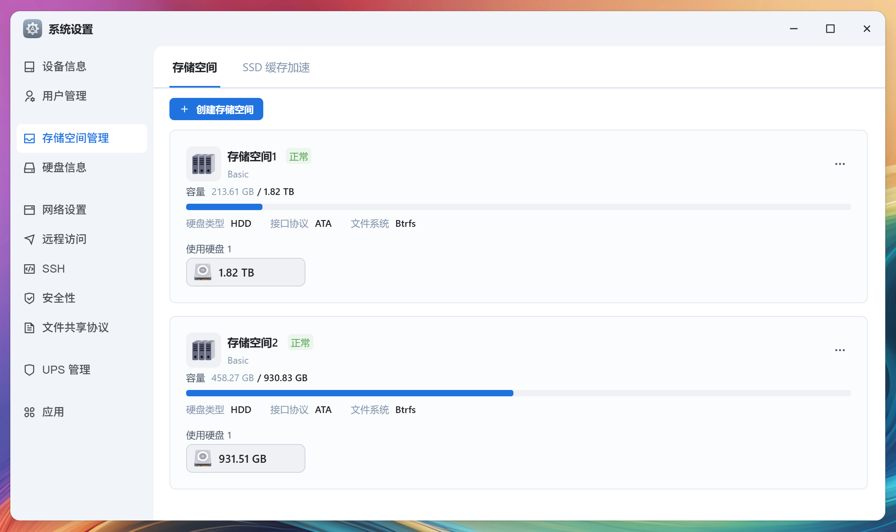Click the 文件共享协议 file sharing icon
896x532 pixels.
click(x=30, y=327)
